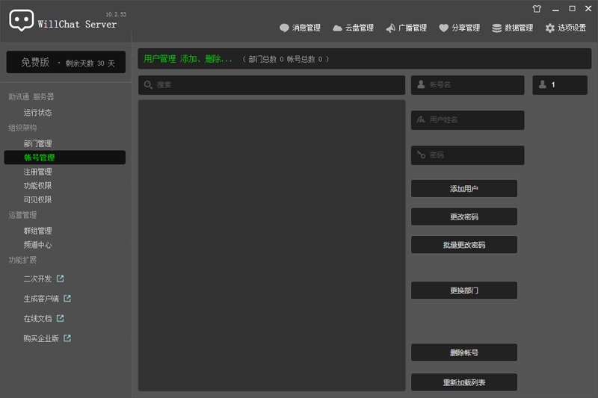
Task: Select 部门管理 in the sidebar
Action: click(37, 143)
